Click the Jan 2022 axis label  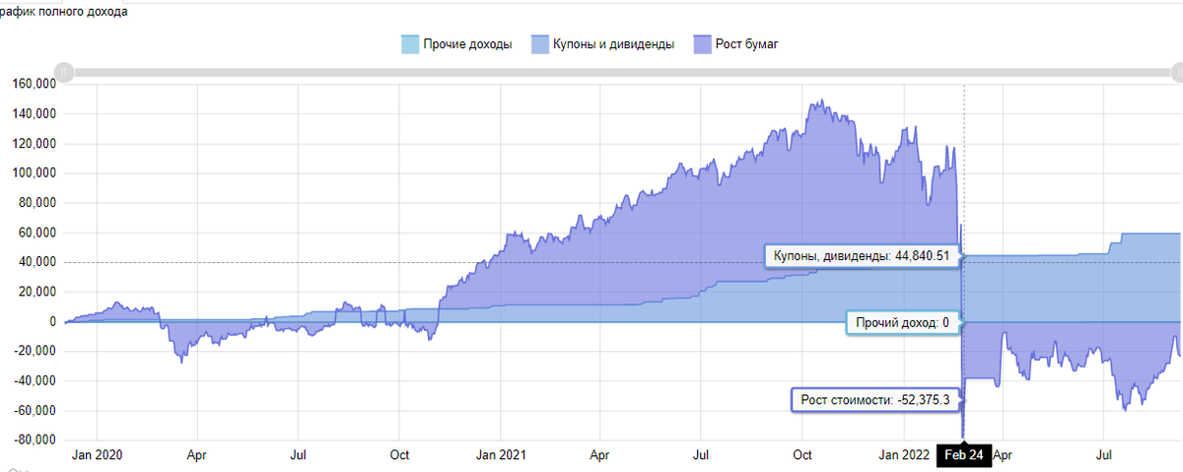903,455
